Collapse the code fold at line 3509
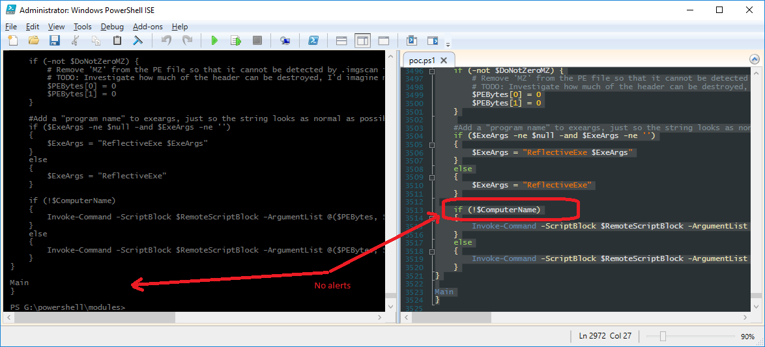 432,177
